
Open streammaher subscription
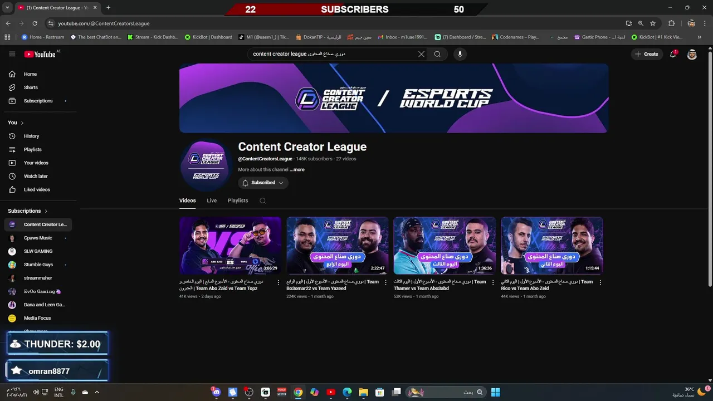(x=38, y=278)
